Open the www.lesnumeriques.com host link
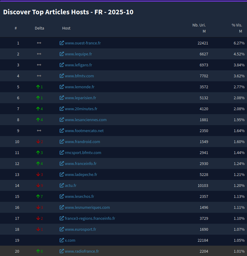This screenshot has height=256, width=247. tap(87, 207)
